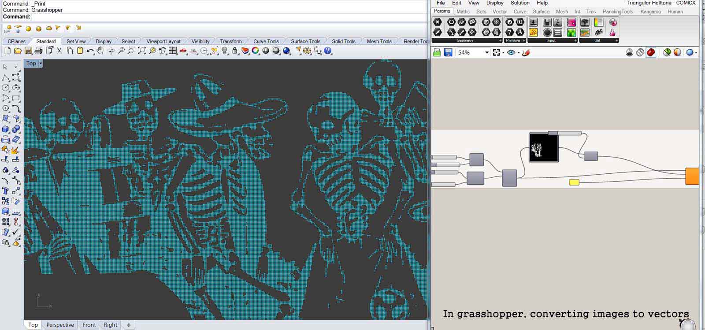Select the Text object T tool

pos(6,191)
